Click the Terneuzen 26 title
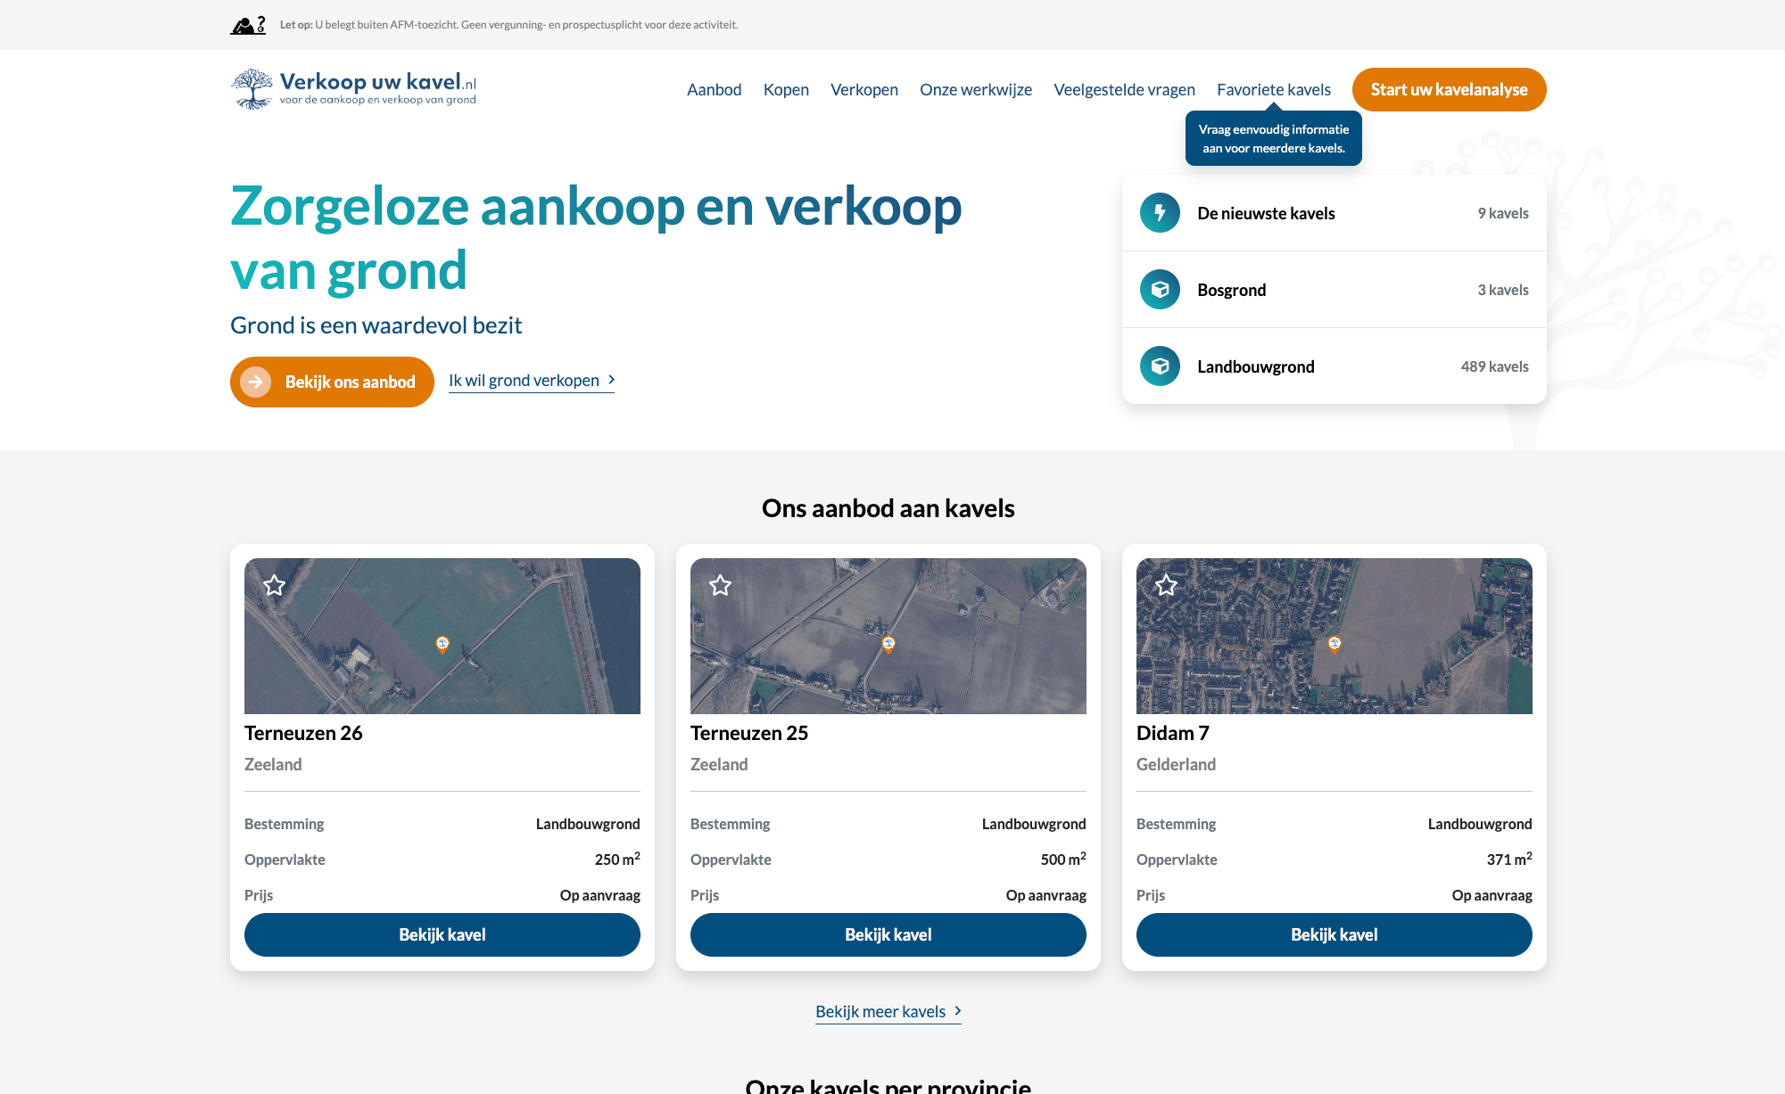Viewport: 1785px width, 1094px height. click(x=303, y=733)
